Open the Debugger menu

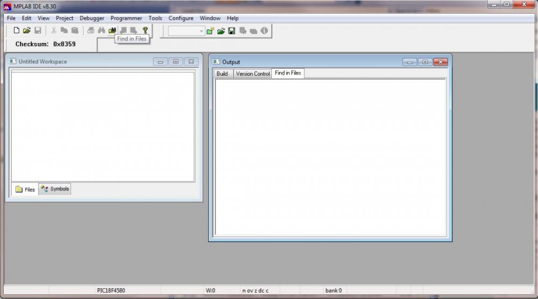point(92,18)
